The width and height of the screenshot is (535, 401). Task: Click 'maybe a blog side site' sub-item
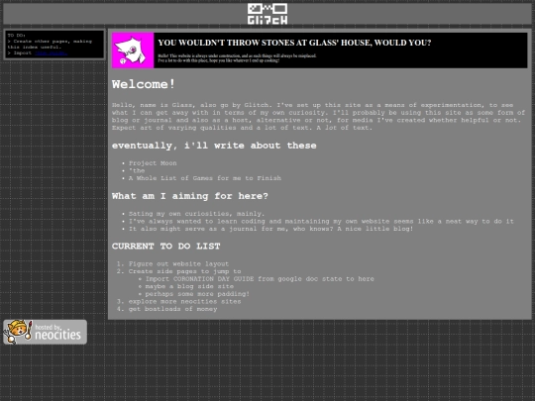click(x=189, y=286)
